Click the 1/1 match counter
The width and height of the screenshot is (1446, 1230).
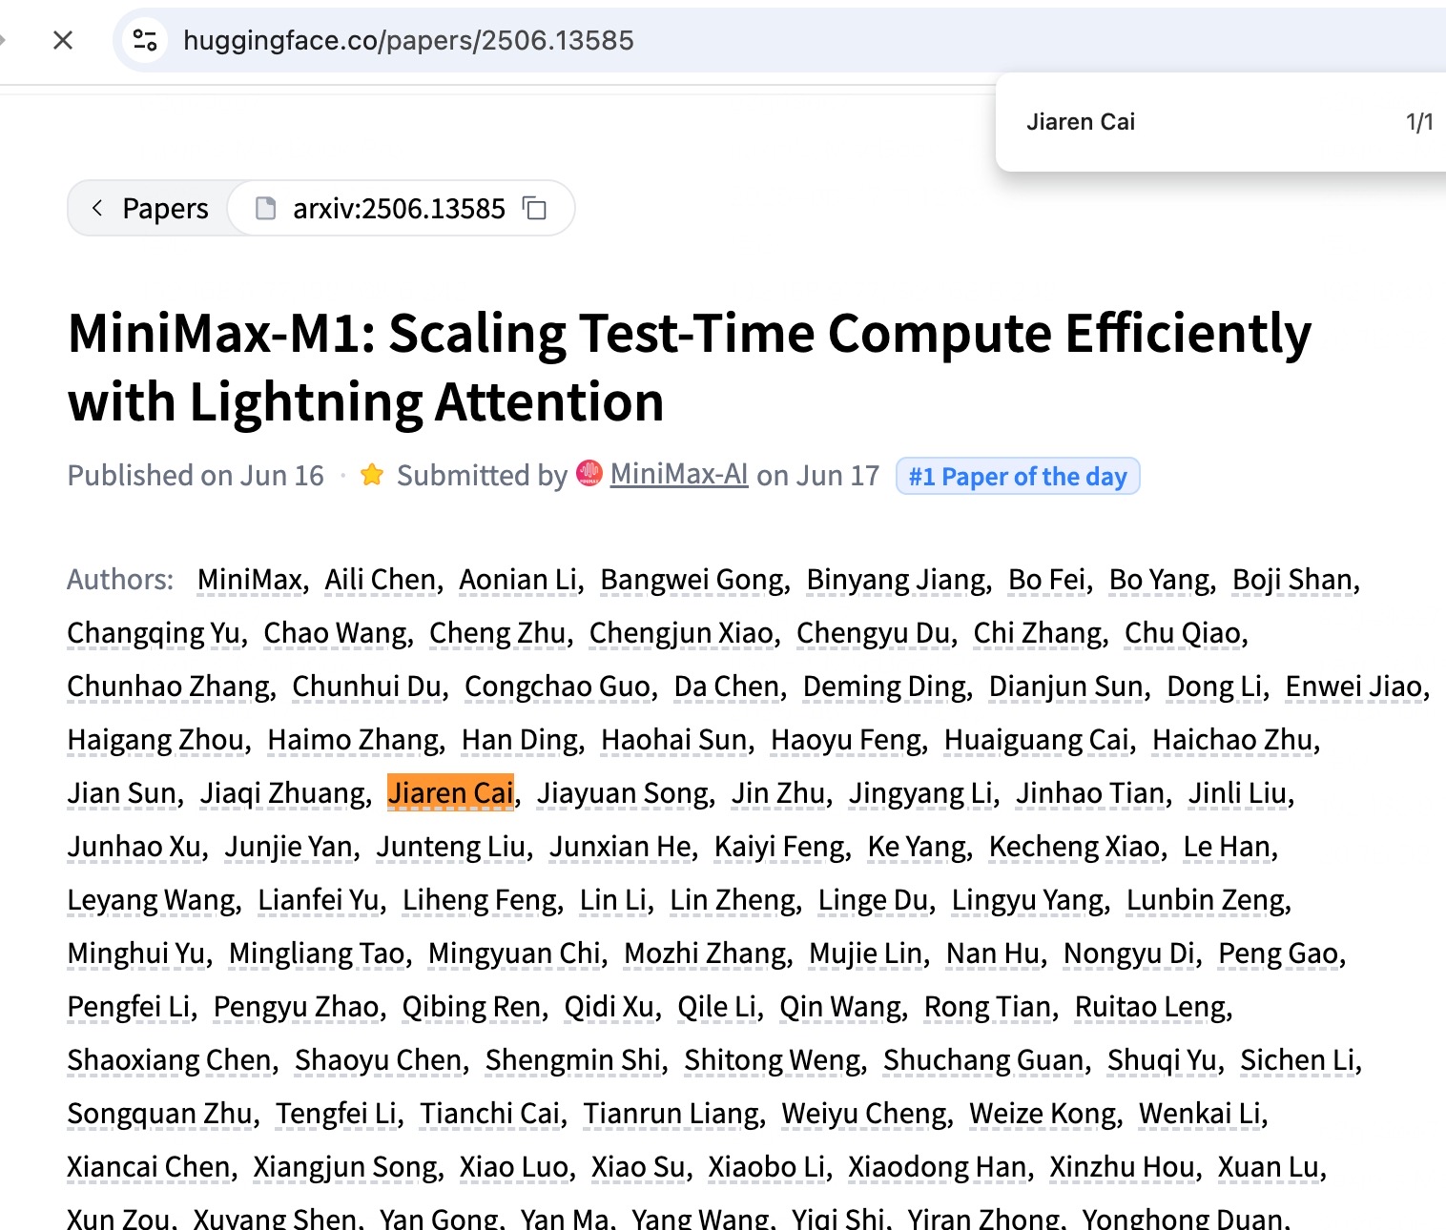[1419, 122]
